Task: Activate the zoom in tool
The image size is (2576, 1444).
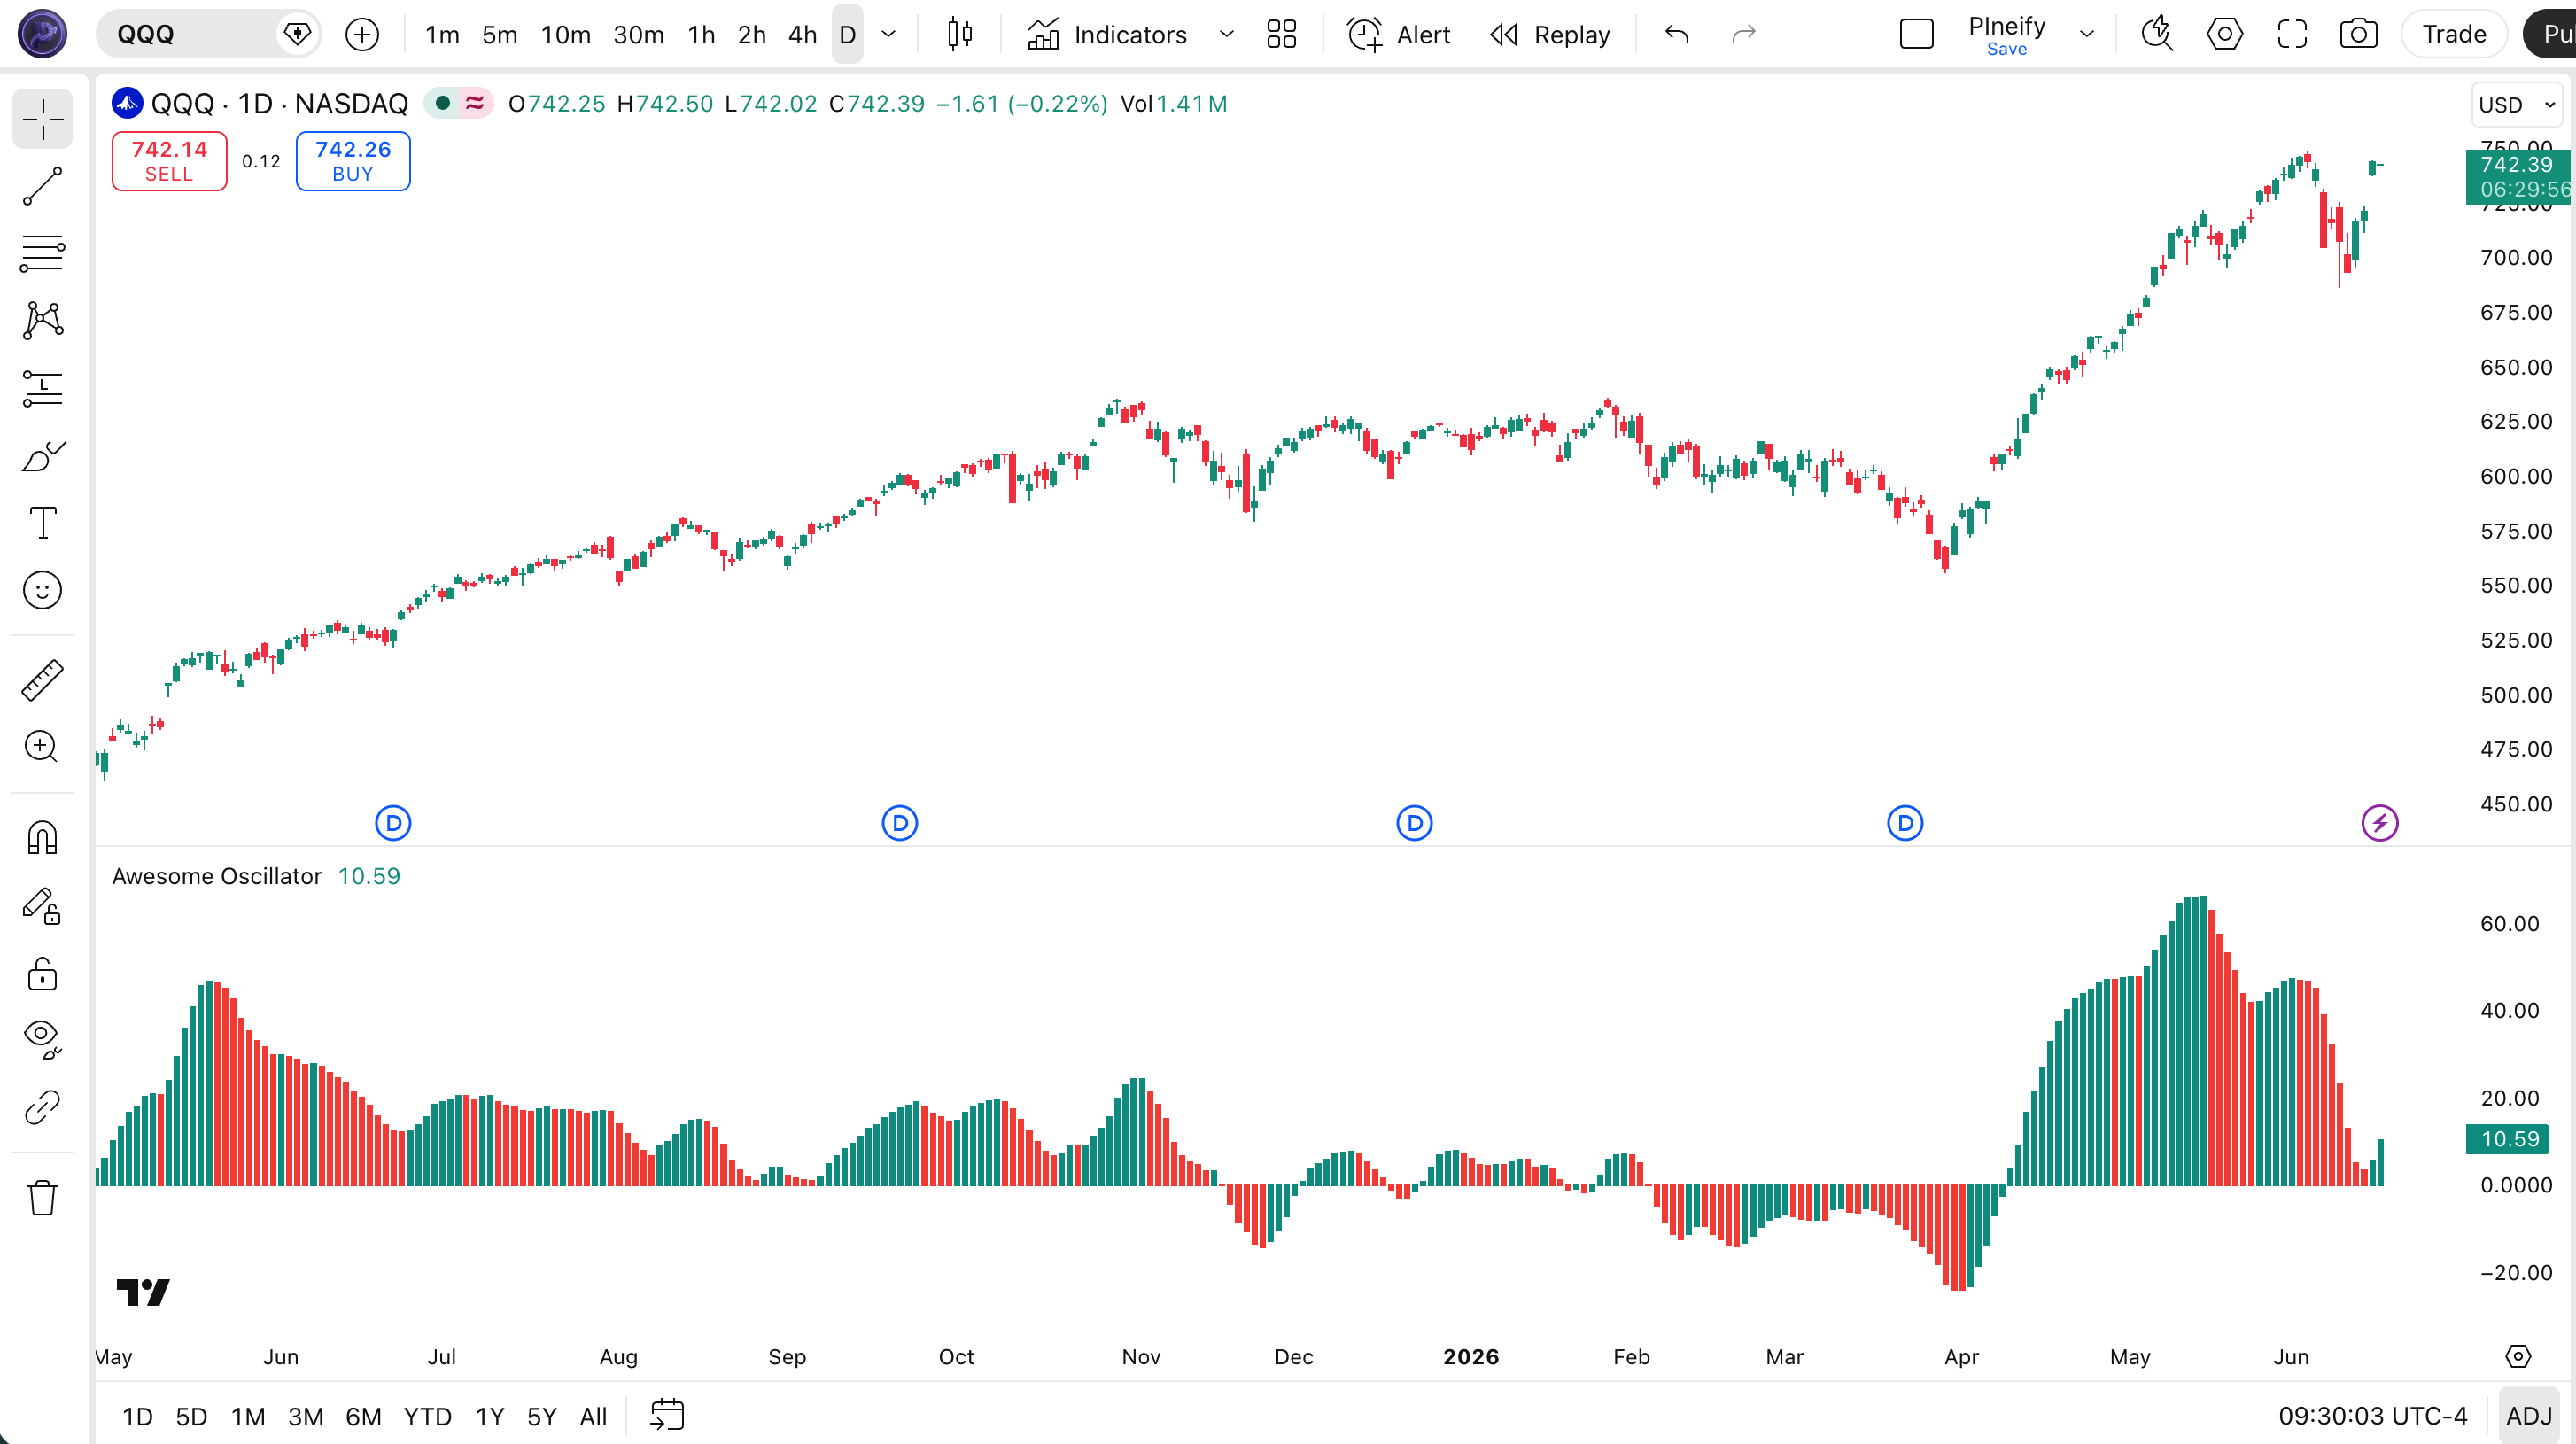Action: coord(42,746)
